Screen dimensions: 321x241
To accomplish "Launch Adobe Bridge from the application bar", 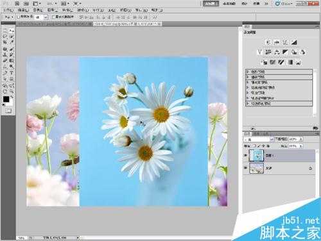I will (17, 3).
